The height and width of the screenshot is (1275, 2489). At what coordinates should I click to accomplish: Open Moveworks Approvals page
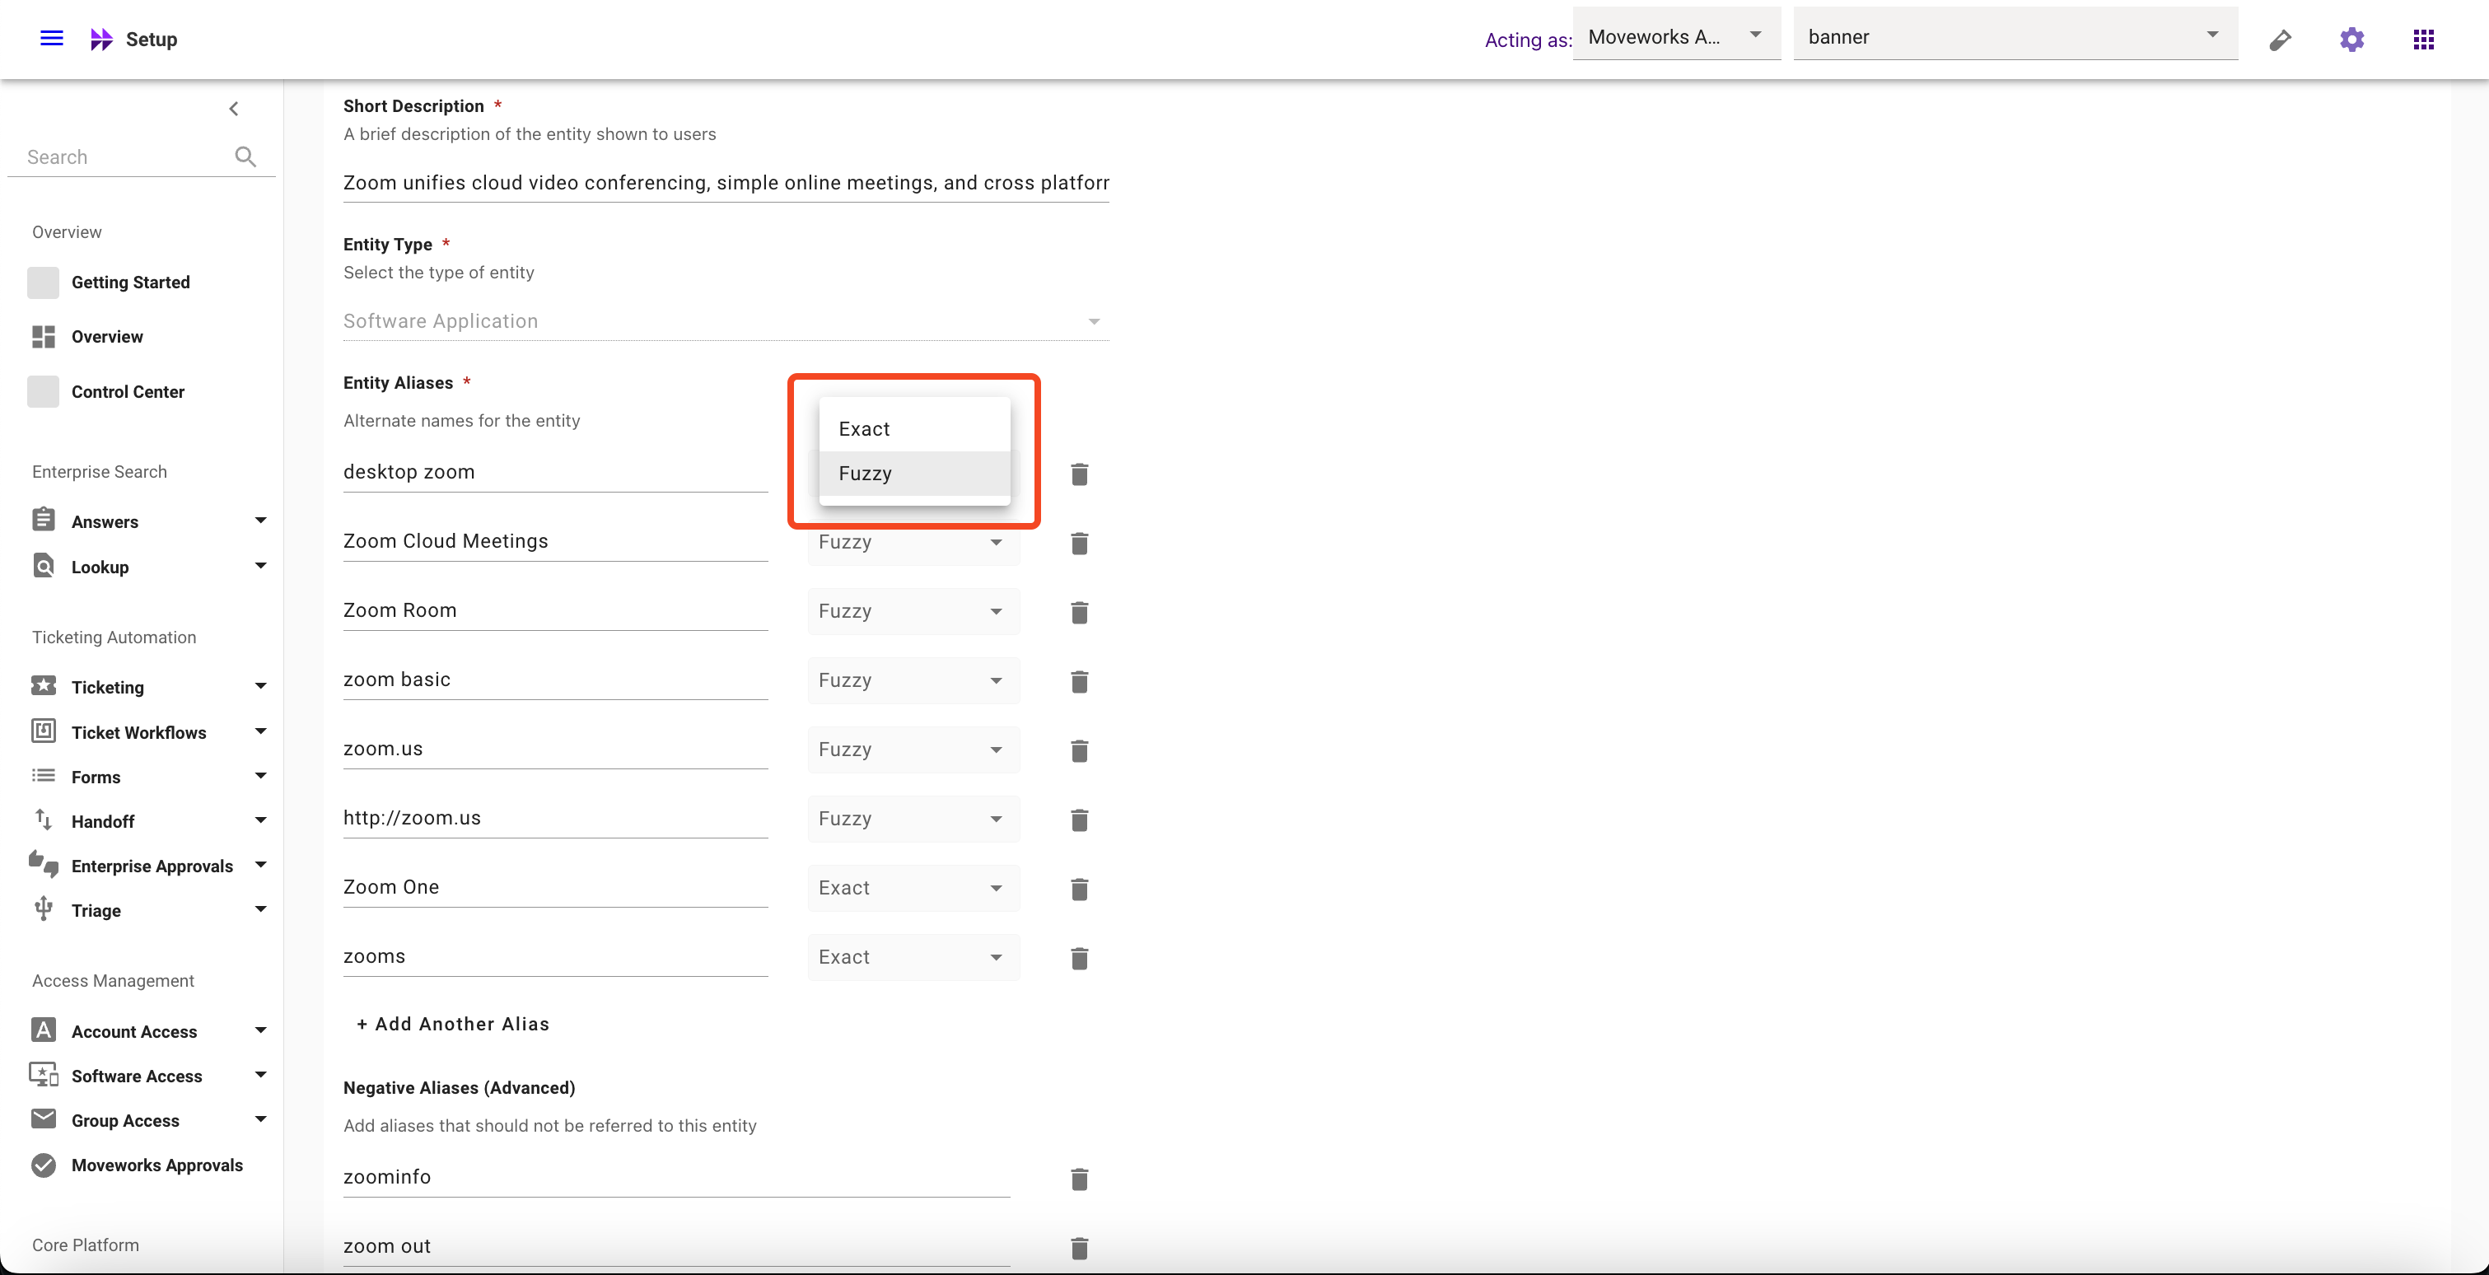coord(156,1165)
